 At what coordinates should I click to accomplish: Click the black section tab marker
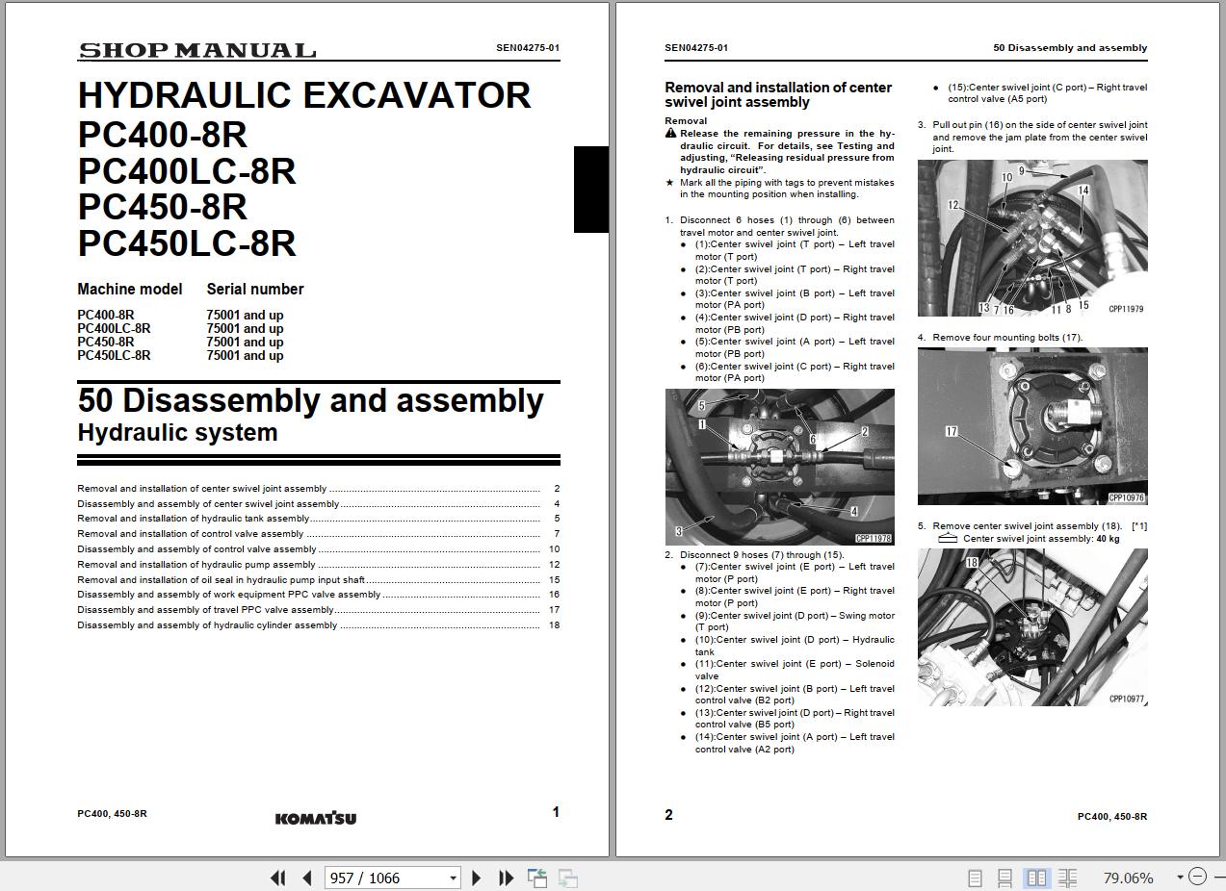[x=591, y=190]
